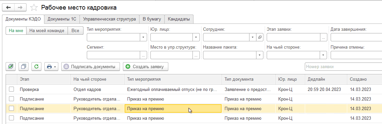Click the forward navigation arrow

[x=20, y=8]
